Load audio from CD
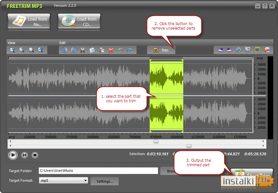Screen dimensions: 278x193 tap(79, 21)
